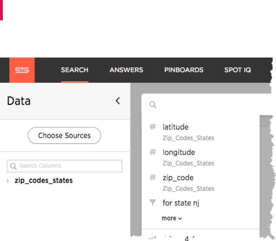Click the number icon beside latitude
This screenshot has width=276, height=241.
coord(153,127)
